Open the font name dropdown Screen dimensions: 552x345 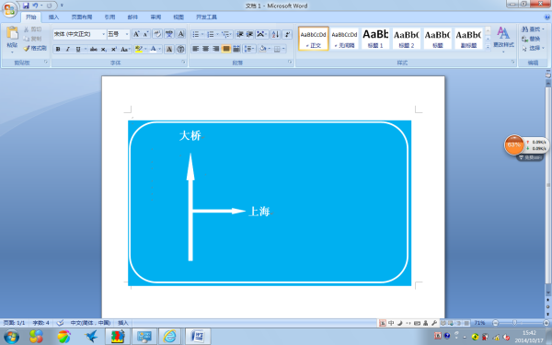coord(103,34)
